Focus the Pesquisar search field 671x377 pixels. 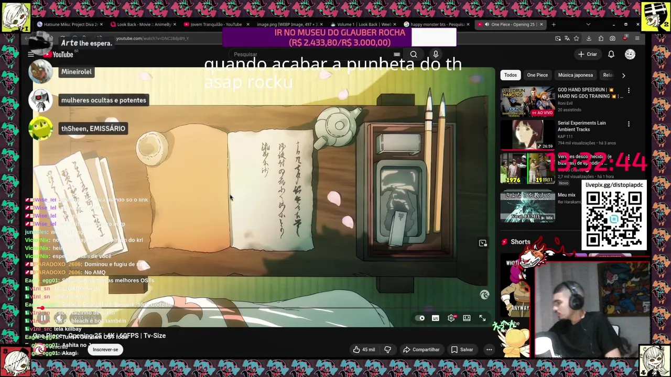click(x=315, y=54)
